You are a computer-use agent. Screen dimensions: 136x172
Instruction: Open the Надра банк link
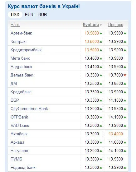click(21, 67)
